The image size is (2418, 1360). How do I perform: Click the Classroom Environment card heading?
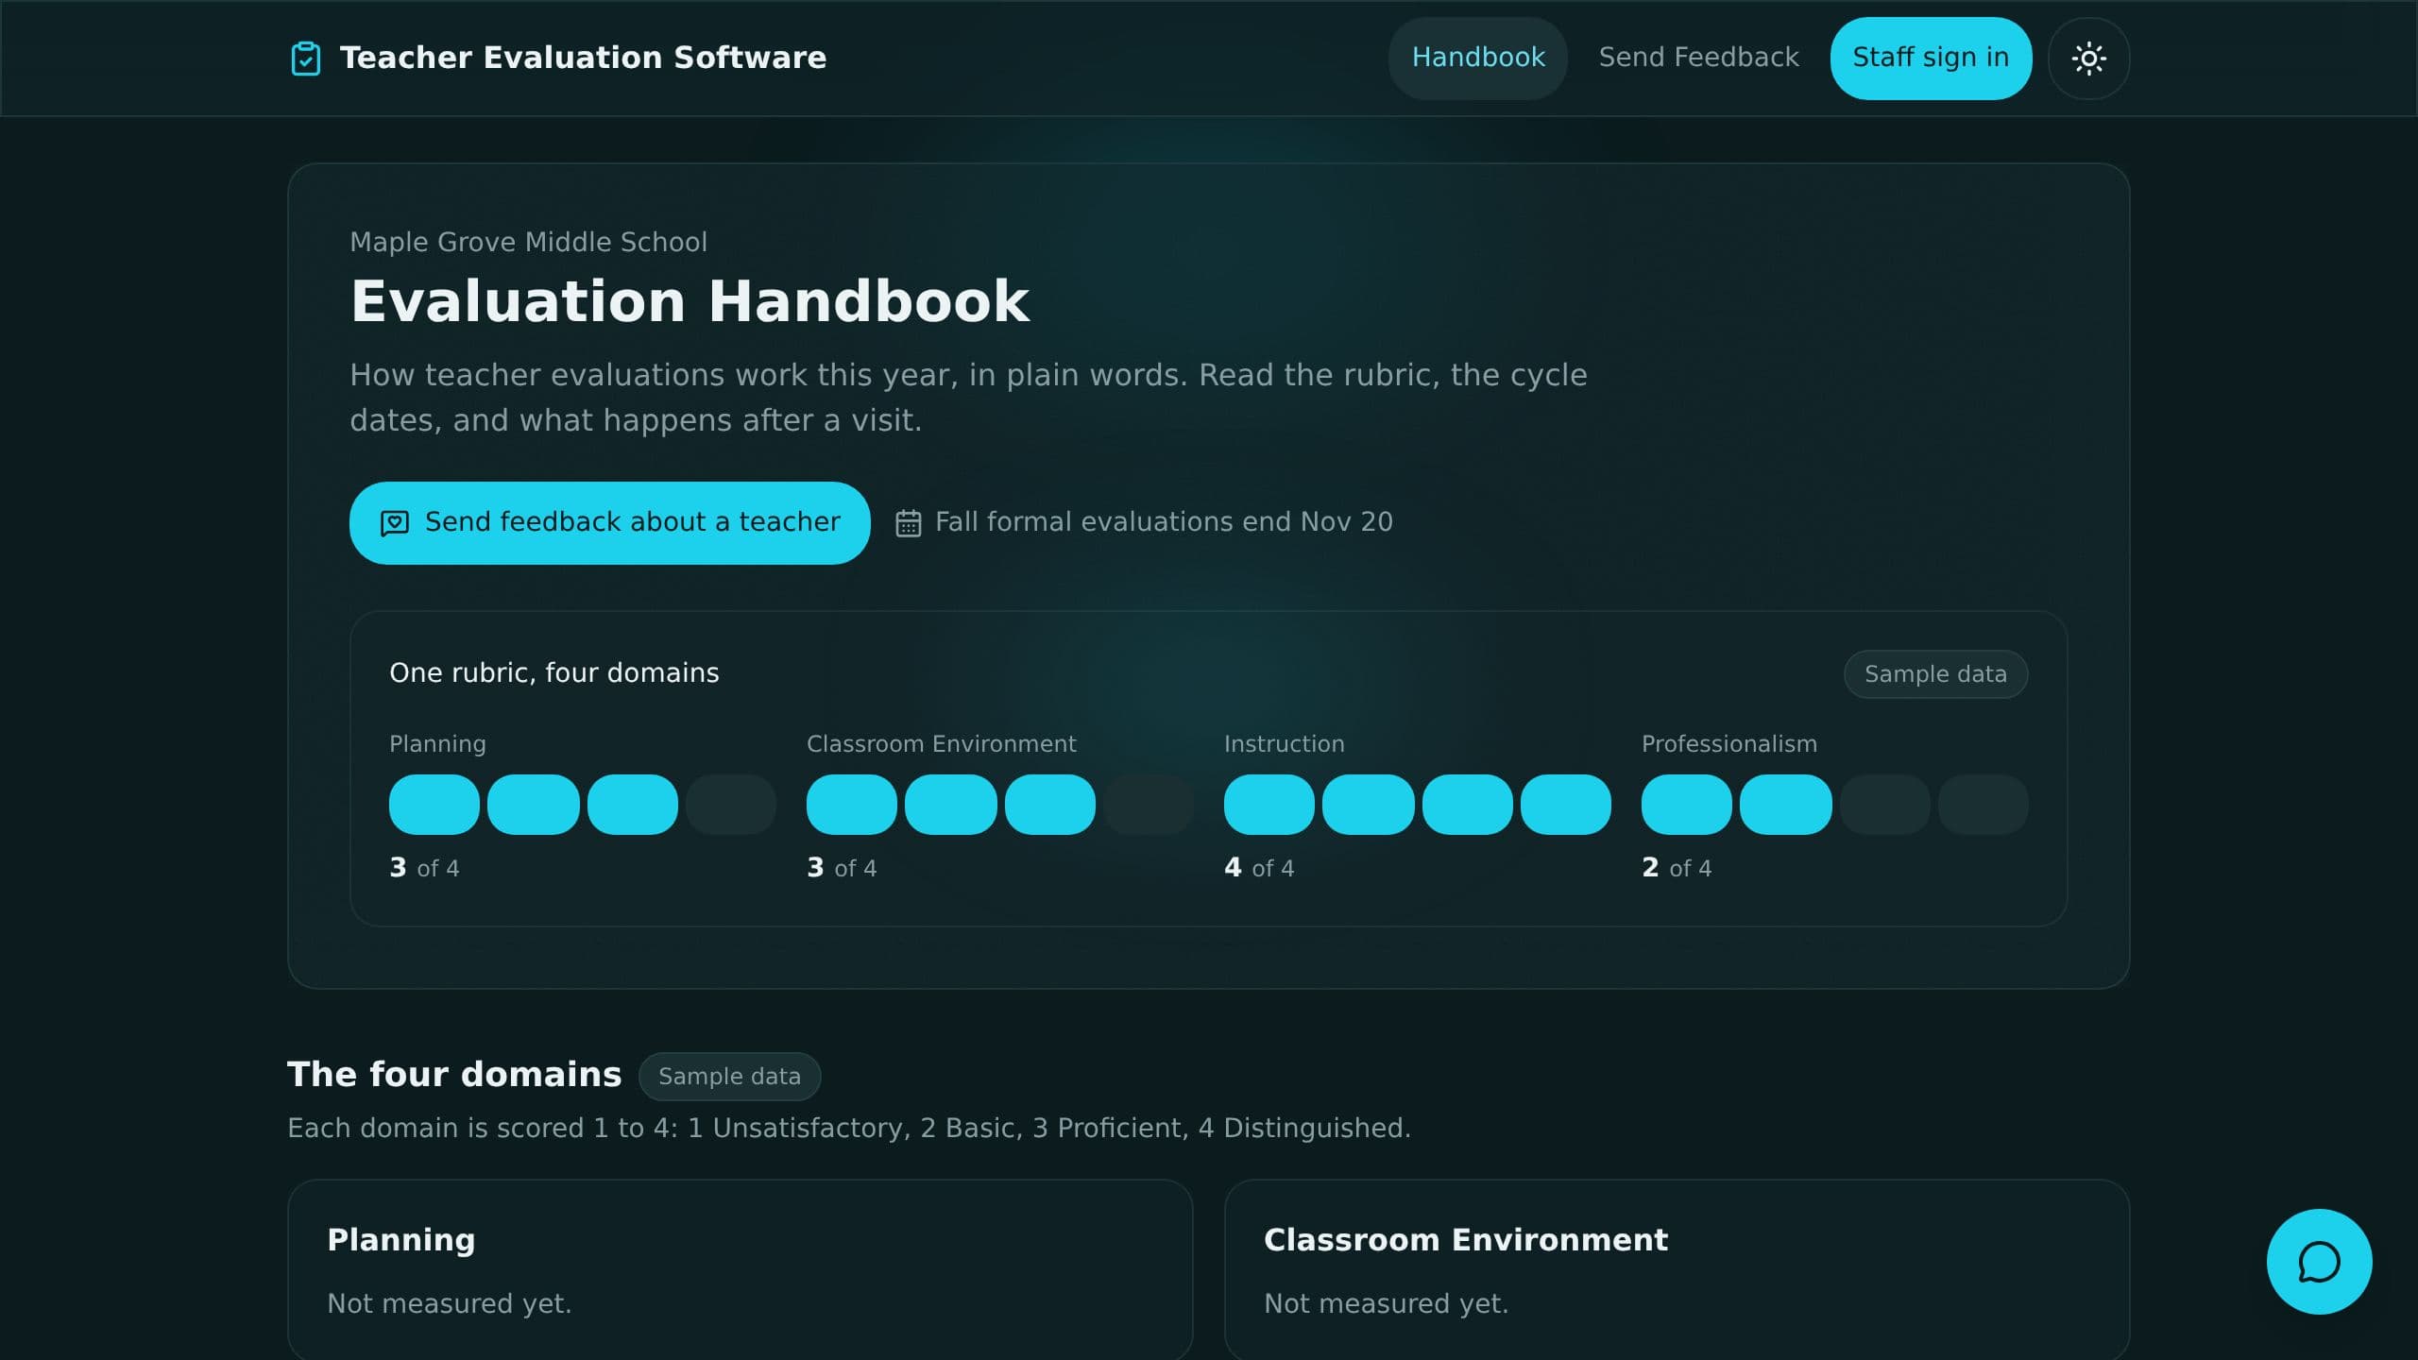[x=1466, y=1239]
